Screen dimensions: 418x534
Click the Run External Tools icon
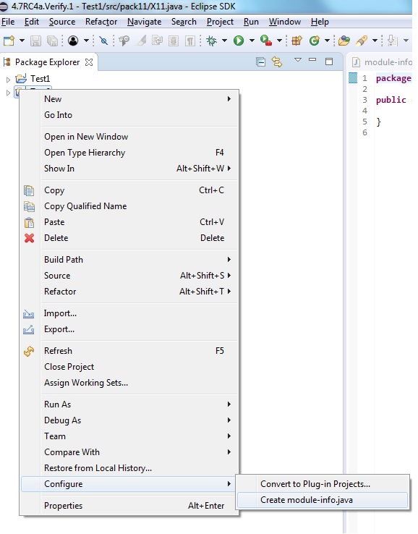[266, 41]
